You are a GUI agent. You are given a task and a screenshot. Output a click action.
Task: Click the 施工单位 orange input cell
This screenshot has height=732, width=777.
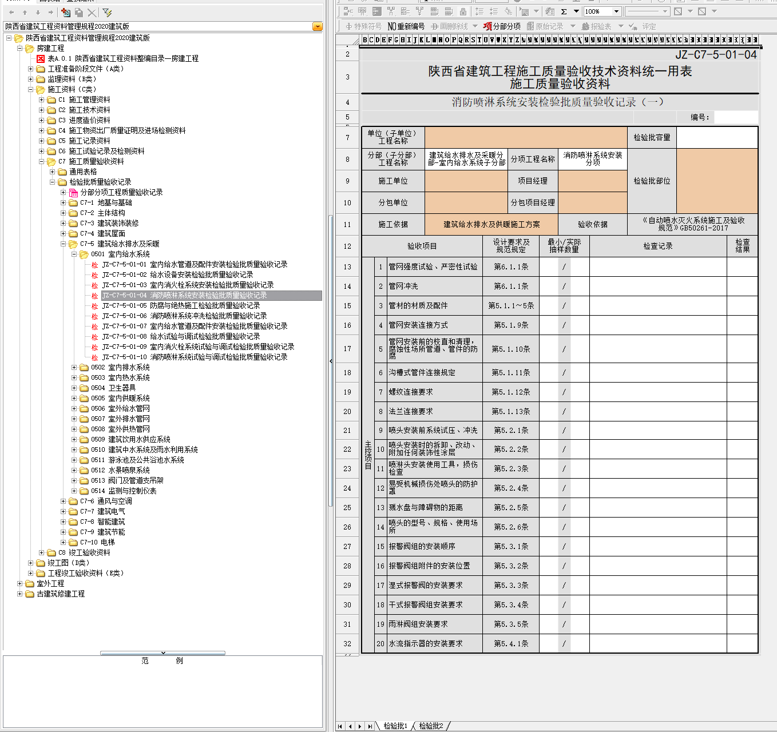466,181
